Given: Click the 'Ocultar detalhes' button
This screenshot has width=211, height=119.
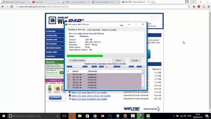Looking at the screenshot, I should (77, 60).
